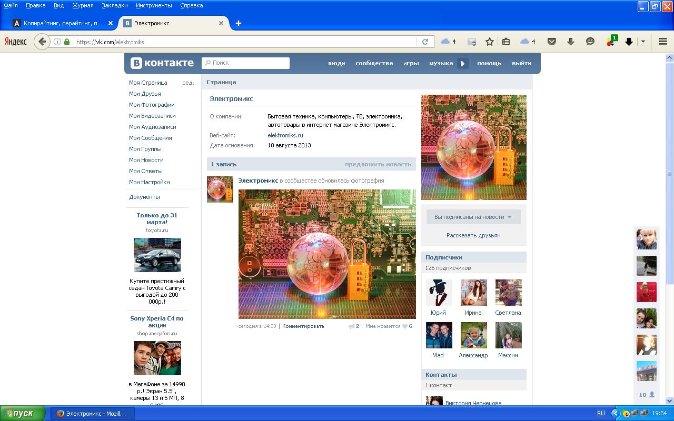Open Мои Настройки in the sidebar

tap(150, 182)
